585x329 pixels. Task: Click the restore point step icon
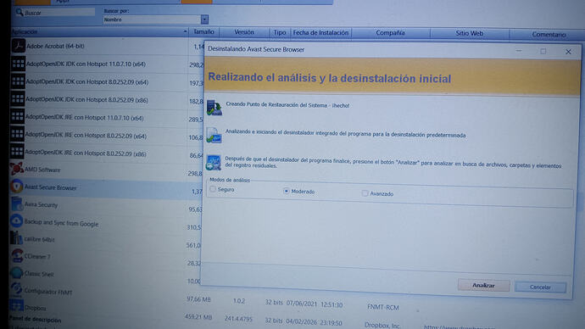[214, 108]
